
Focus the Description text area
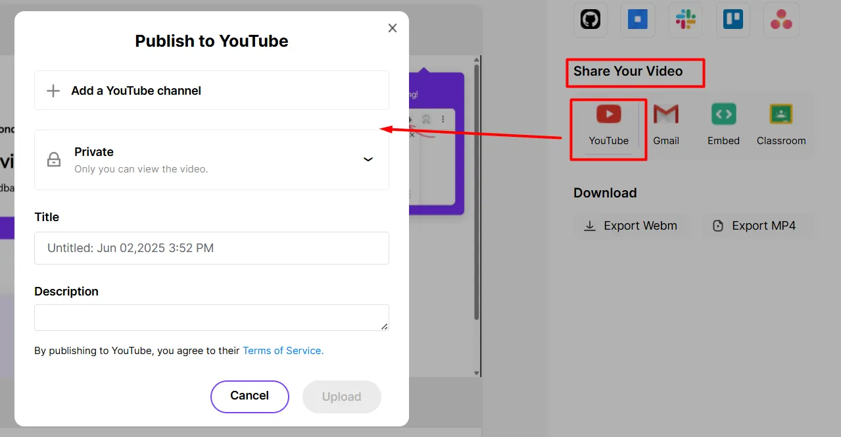coord(212,317)
